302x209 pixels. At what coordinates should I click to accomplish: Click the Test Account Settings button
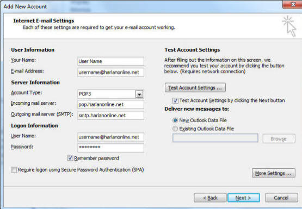[x=195, y=87]
